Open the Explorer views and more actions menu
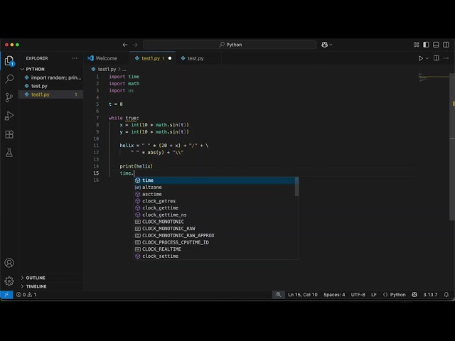 [75, 58]
